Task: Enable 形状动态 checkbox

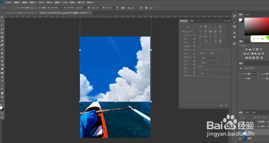Action: (182, 35)
